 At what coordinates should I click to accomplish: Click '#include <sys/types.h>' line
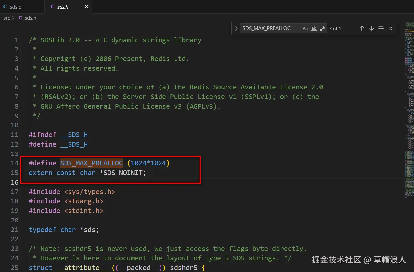72,192
